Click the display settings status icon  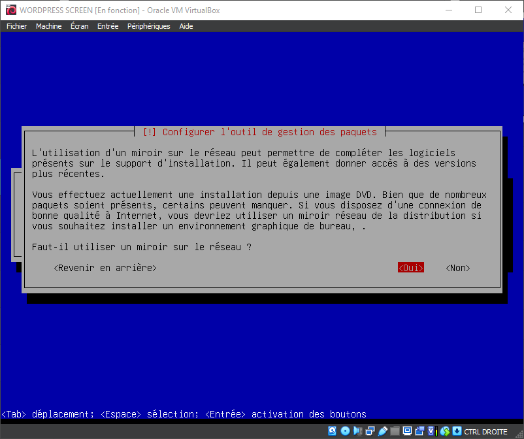[407, 431]
